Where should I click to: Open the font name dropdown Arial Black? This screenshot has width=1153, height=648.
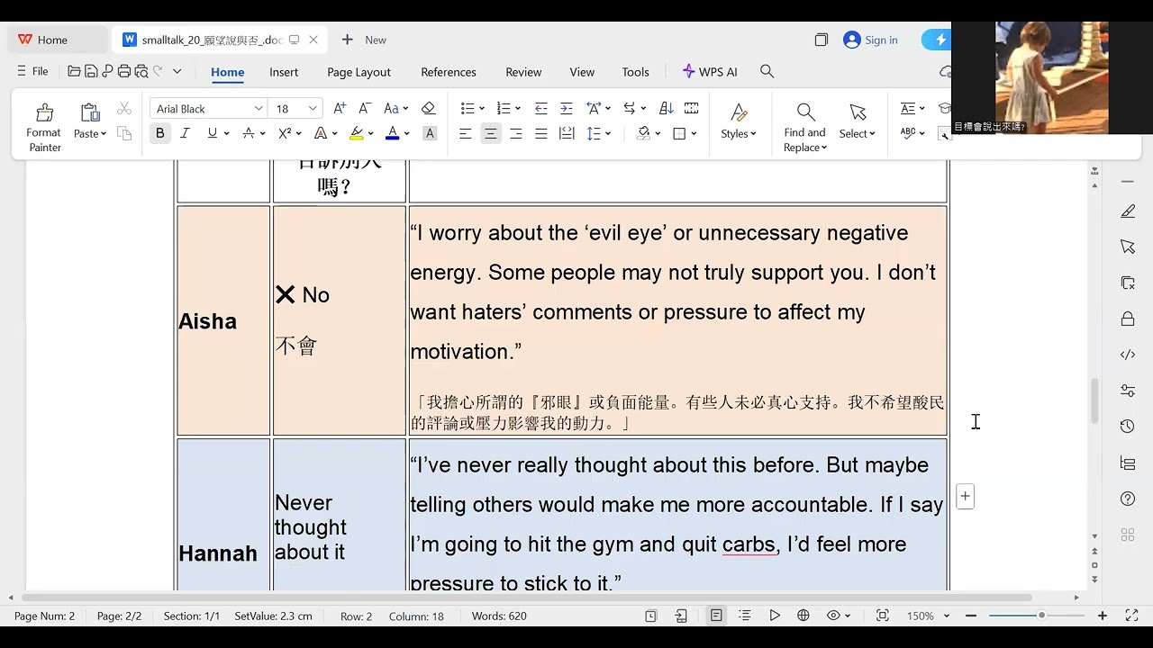coord(259,108)
